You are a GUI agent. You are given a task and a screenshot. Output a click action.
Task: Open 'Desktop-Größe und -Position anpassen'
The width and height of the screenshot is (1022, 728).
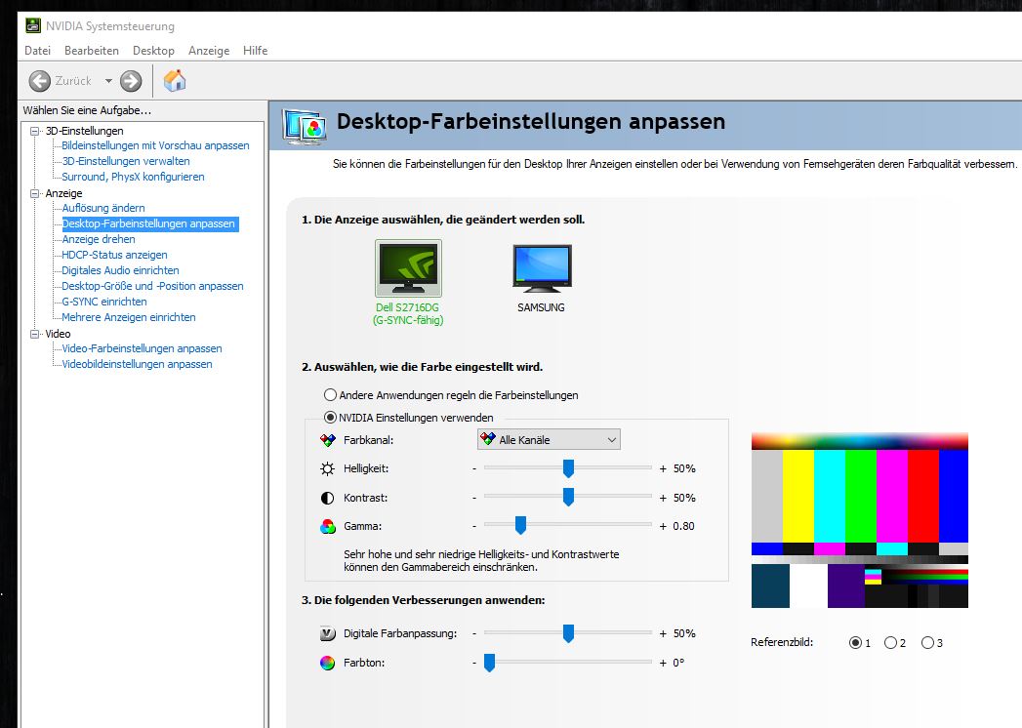click(x=152, y=286)
